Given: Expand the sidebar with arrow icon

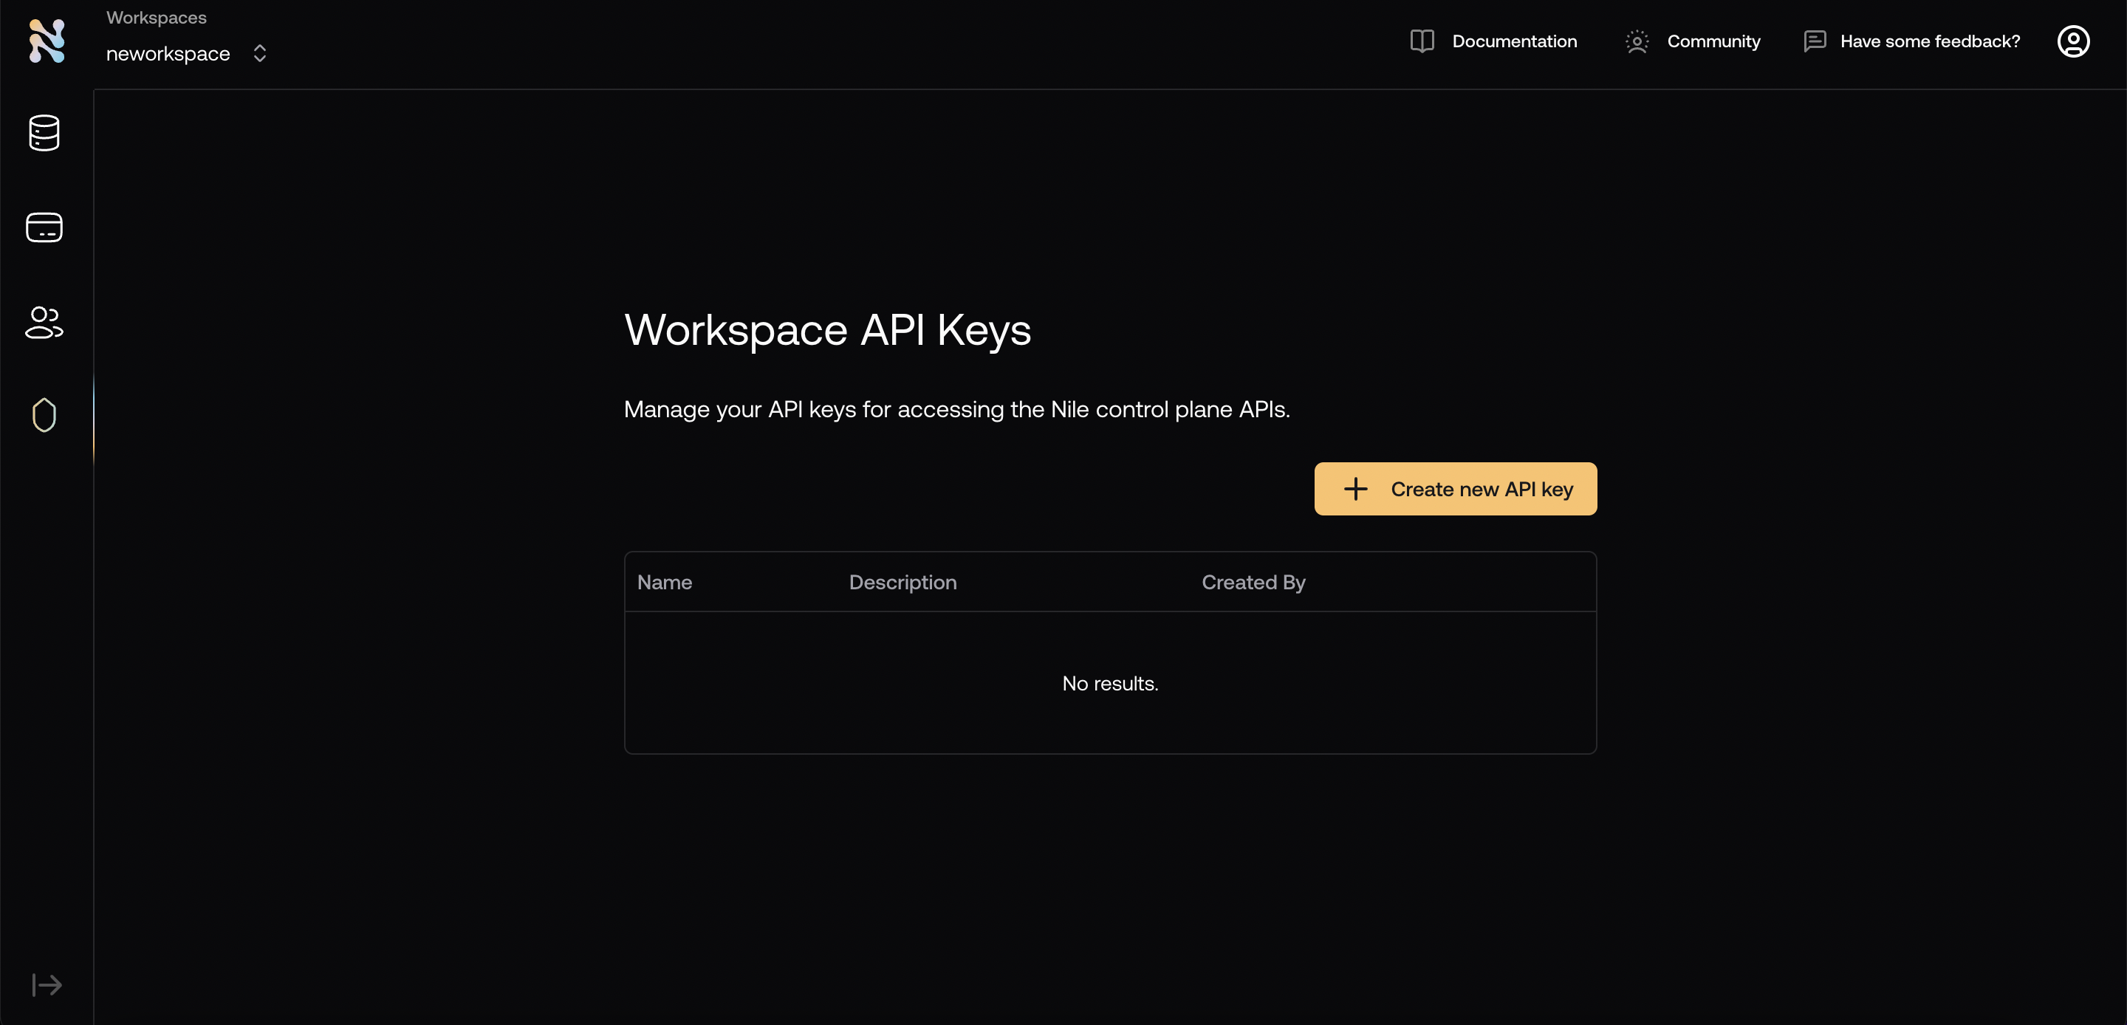Looking at the screenshot, I should tap(47, 984).
